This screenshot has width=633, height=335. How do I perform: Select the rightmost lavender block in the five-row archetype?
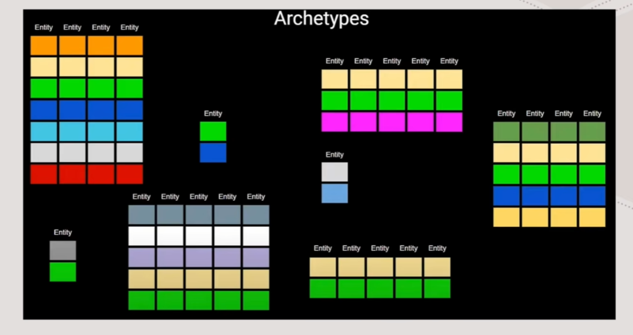click(x=256, y=257)
